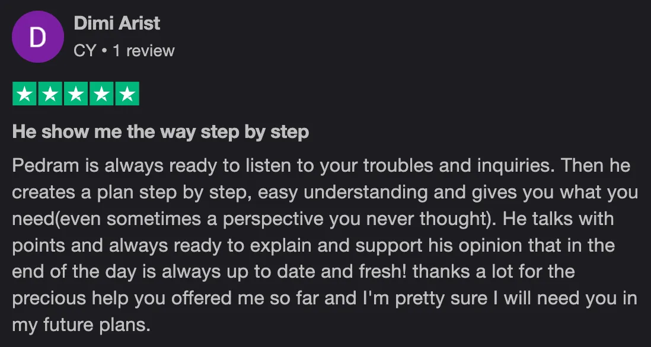This screenshot has height=347, width=651.
Task: Click the second green rating star
Action: coord(50,94)
